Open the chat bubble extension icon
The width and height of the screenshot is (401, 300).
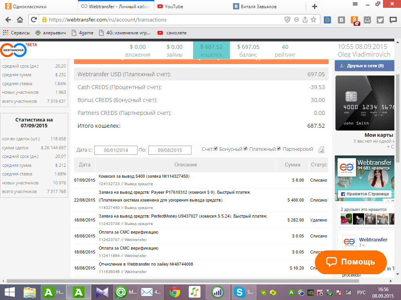[393, 20]
